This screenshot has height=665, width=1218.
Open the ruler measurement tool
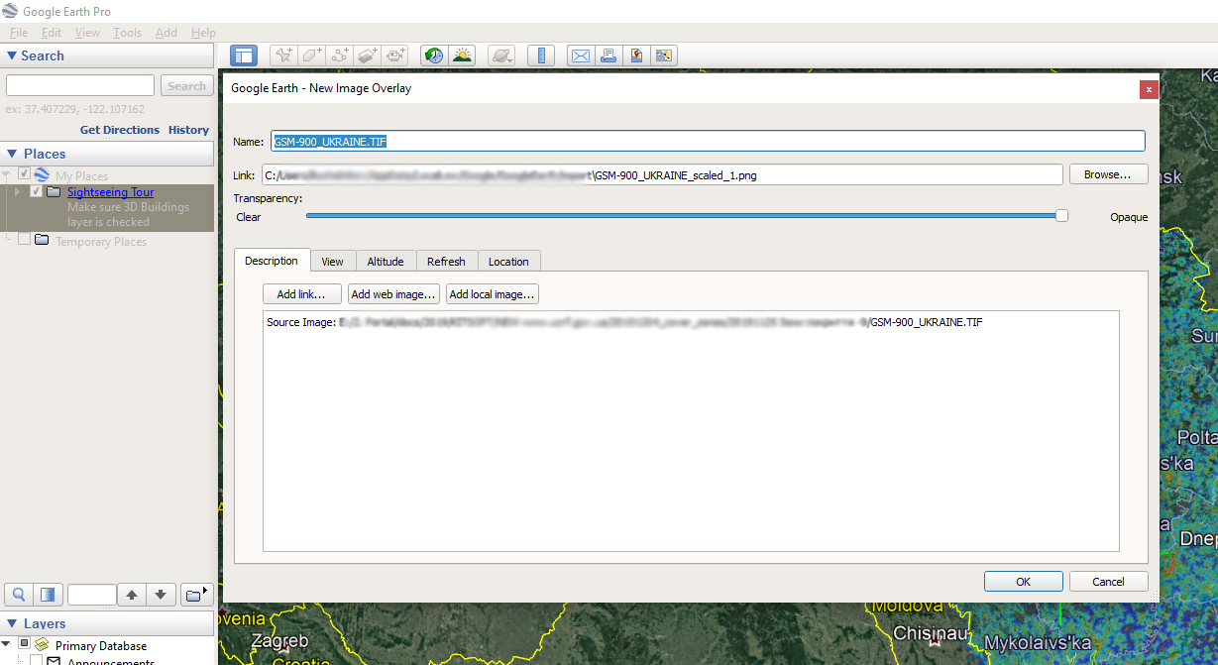pos(541,55)
